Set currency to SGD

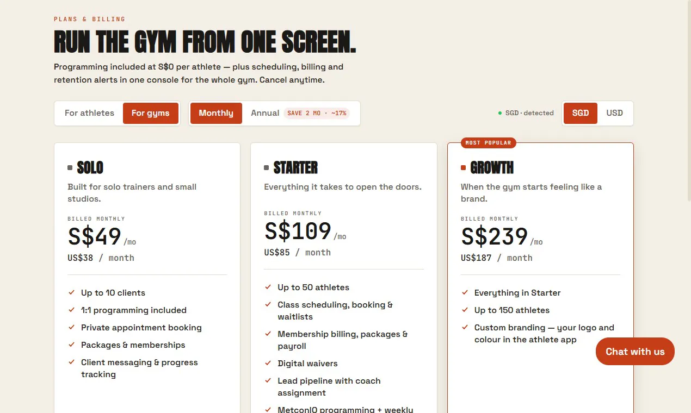click(581, 113)
